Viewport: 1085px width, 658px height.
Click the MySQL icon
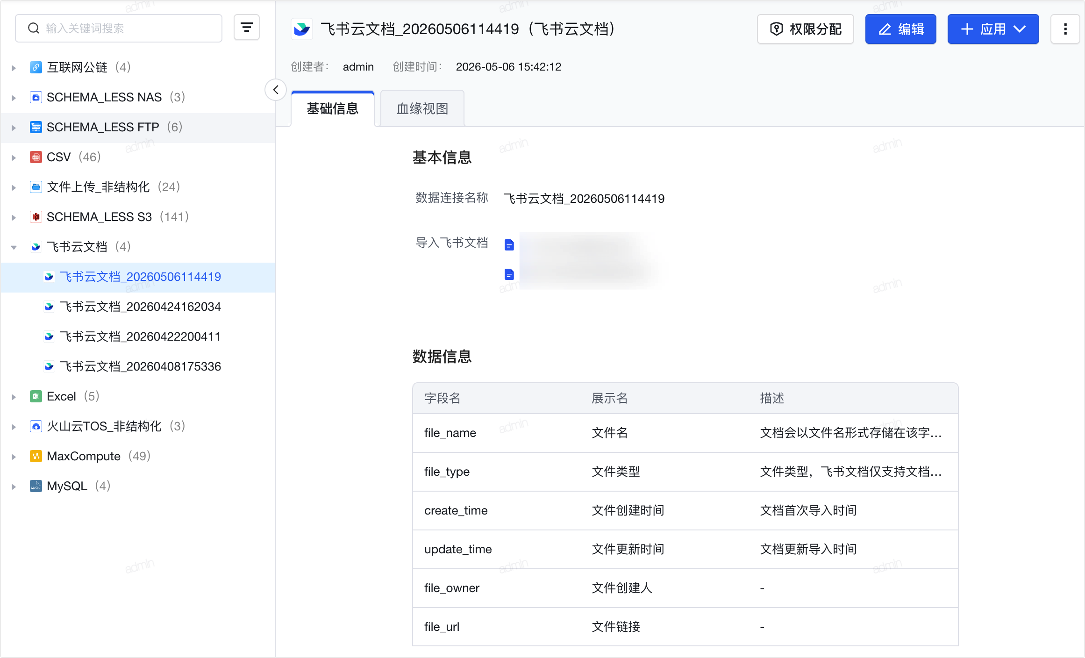tap(36, 486)
